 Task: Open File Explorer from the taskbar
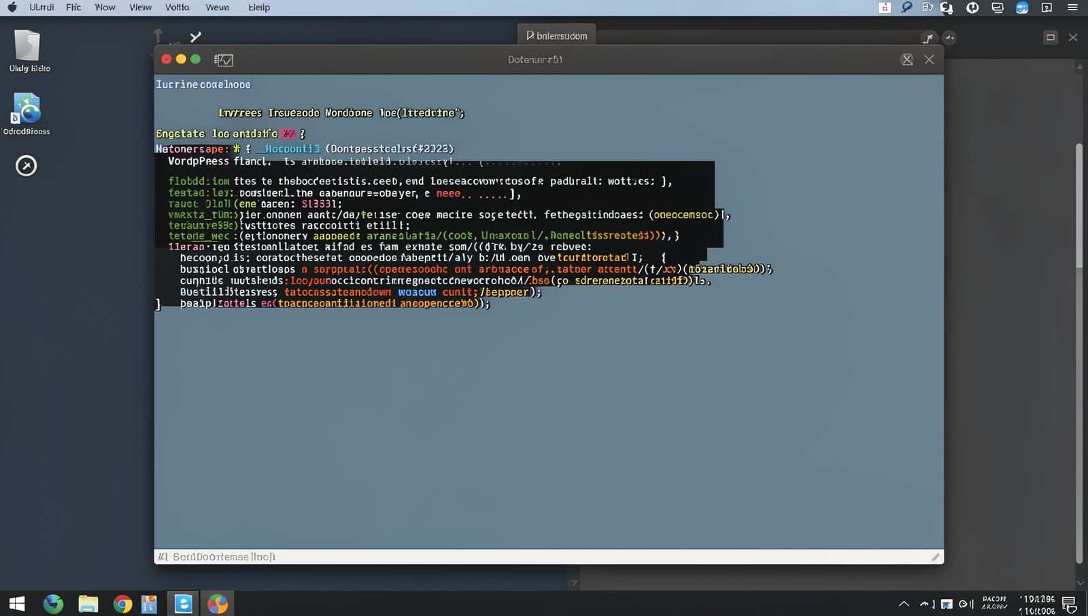[x=88, y=604]
